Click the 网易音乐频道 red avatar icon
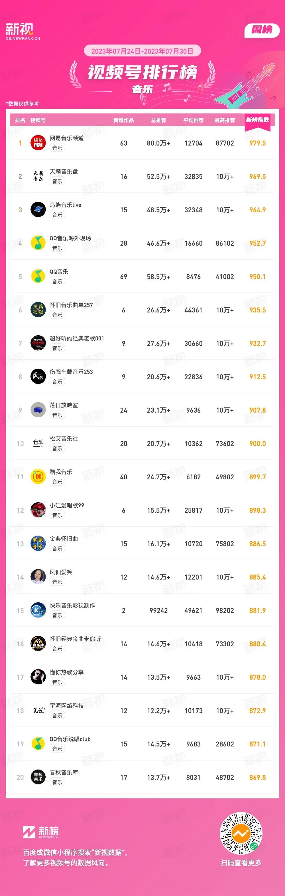 pyautogui.click(x=38, y=143)
